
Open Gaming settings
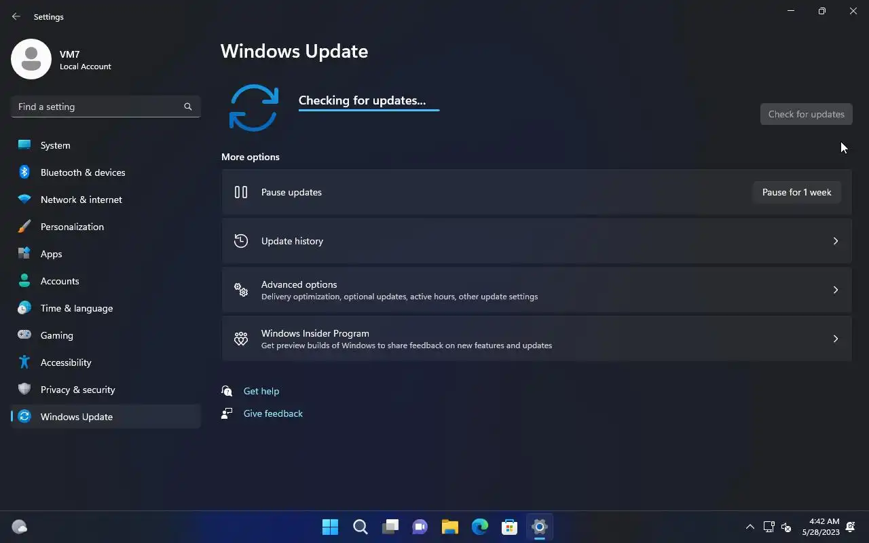point(106,335)
